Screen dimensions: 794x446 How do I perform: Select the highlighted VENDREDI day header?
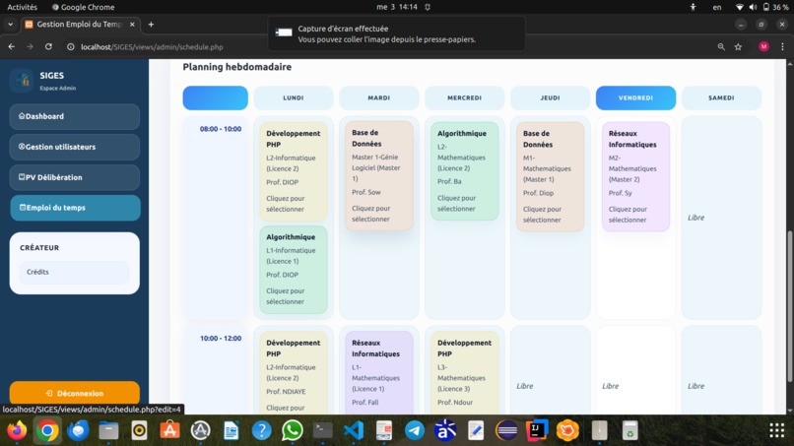point(635,97)
